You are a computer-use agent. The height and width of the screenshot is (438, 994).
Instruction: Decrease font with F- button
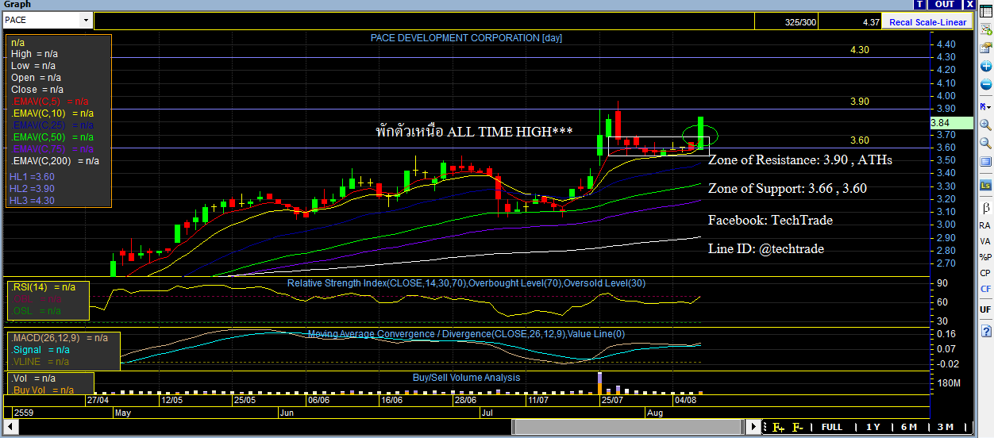tap(798, 427)
